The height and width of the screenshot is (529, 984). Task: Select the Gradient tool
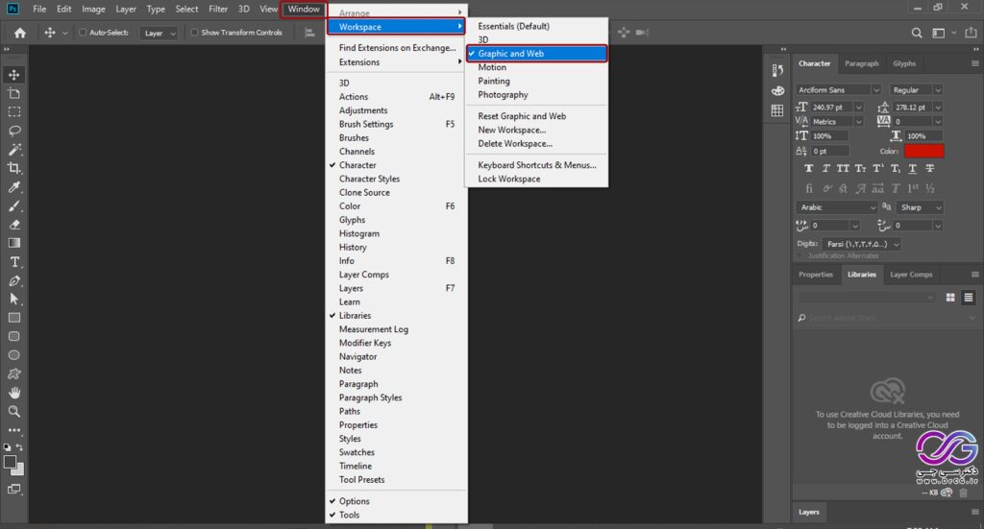(x=13, y=243)
